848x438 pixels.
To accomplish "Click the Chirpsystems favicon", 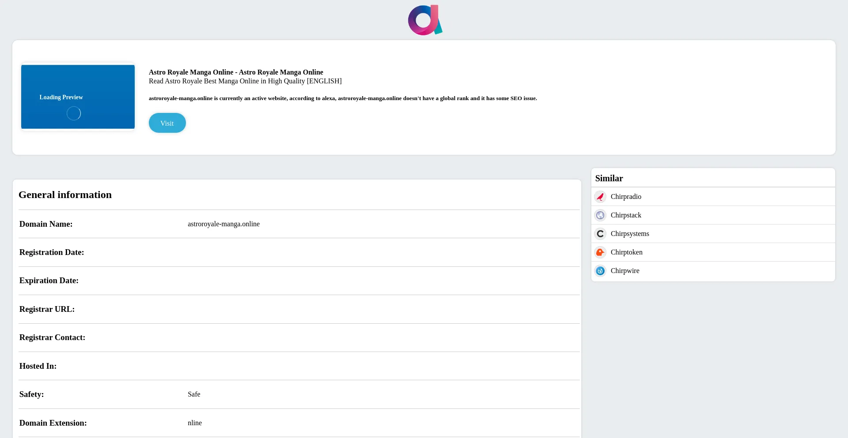I will [x=600, y=234].
